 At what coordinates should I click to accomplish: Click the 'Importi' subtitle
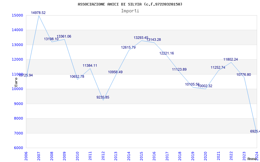coord(130,11)
